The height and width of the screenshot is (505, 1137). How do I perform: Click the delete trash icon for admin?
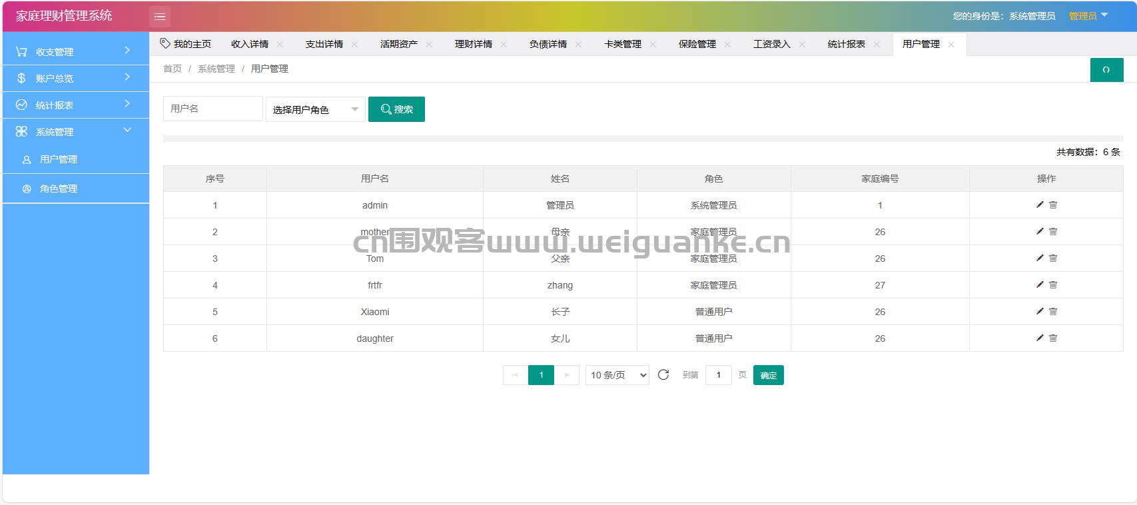(1053, 205)
